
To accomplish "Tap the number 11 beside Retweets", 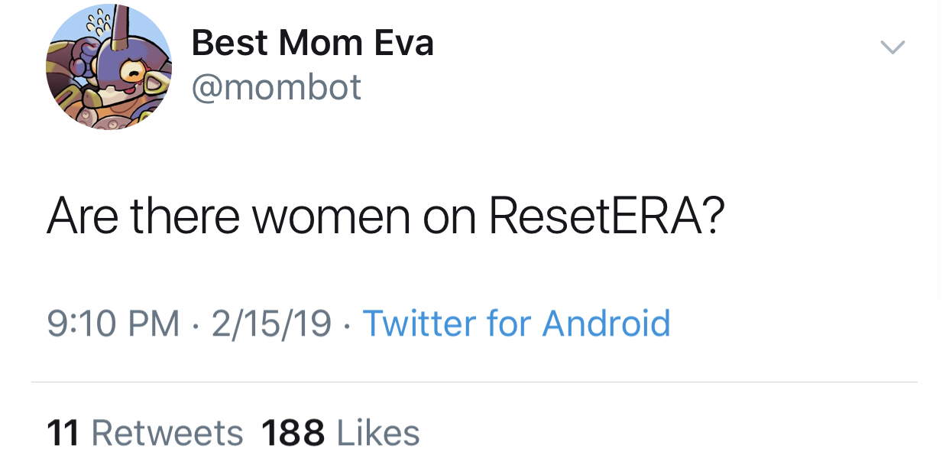I will (x=63, y=433).
